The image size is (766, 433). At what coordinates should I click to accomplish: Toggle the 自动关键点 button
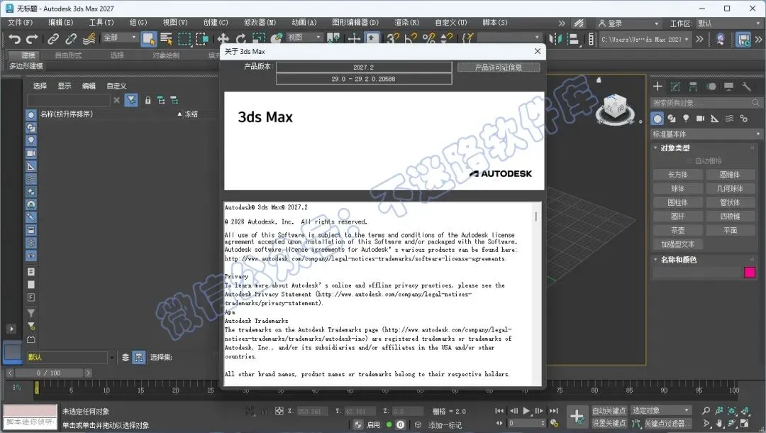(609, 410)
